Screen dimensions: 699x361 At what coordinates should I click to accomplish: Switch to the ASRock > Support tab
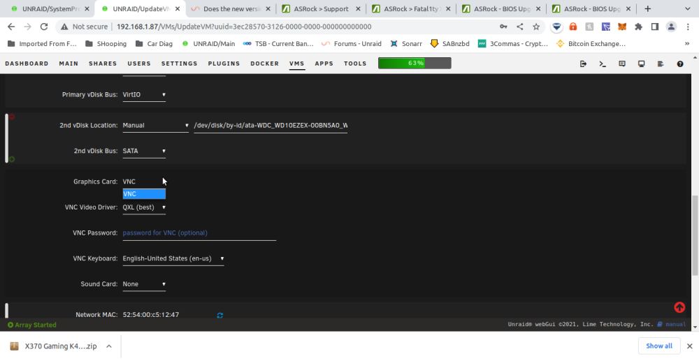(319, 9)
